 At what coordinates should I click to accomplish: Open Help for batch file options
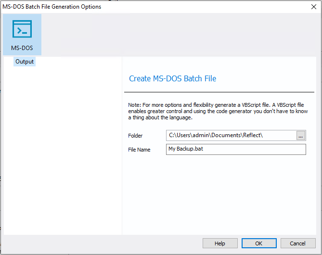tap(220, 243)
